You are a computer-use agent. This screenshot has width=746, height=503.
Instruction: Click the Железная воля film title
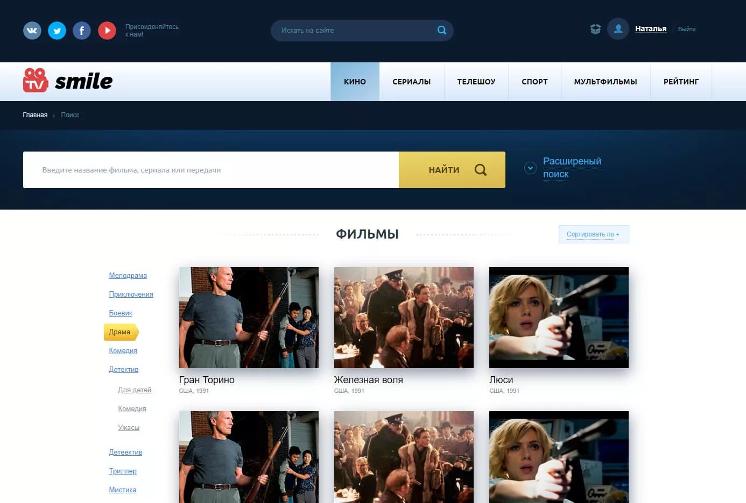(369, 380)
